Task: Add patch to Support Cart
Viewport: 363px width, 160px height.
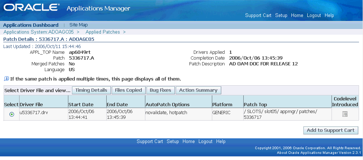Action: (330, 130)
